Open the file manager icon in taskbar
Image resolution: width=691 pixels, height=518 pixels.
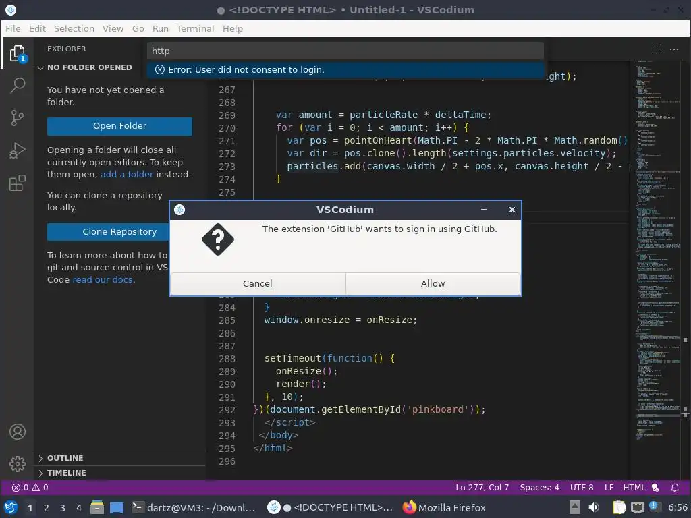[97, 507]
